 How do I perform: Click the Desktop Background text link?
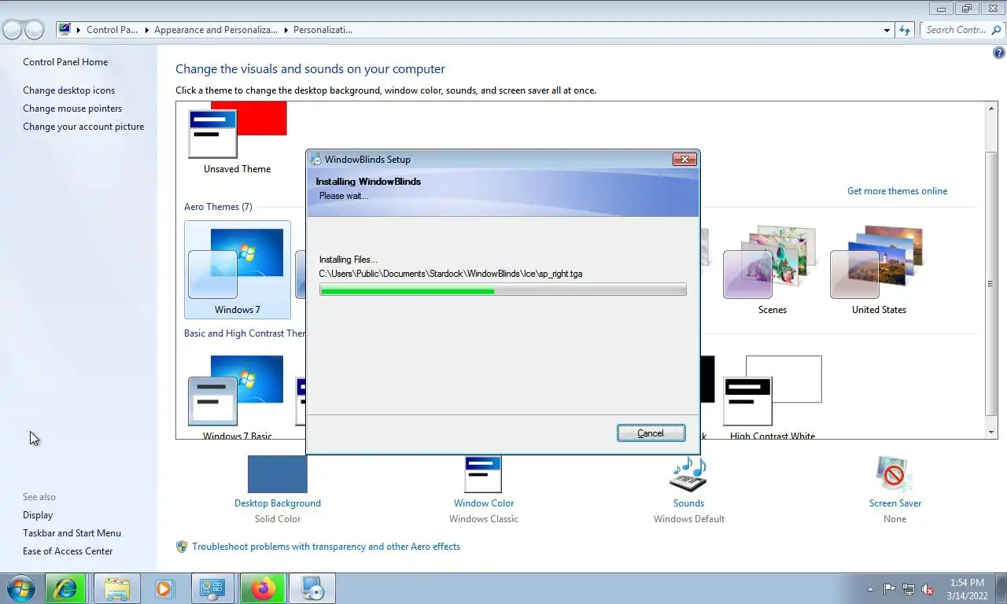278,503
